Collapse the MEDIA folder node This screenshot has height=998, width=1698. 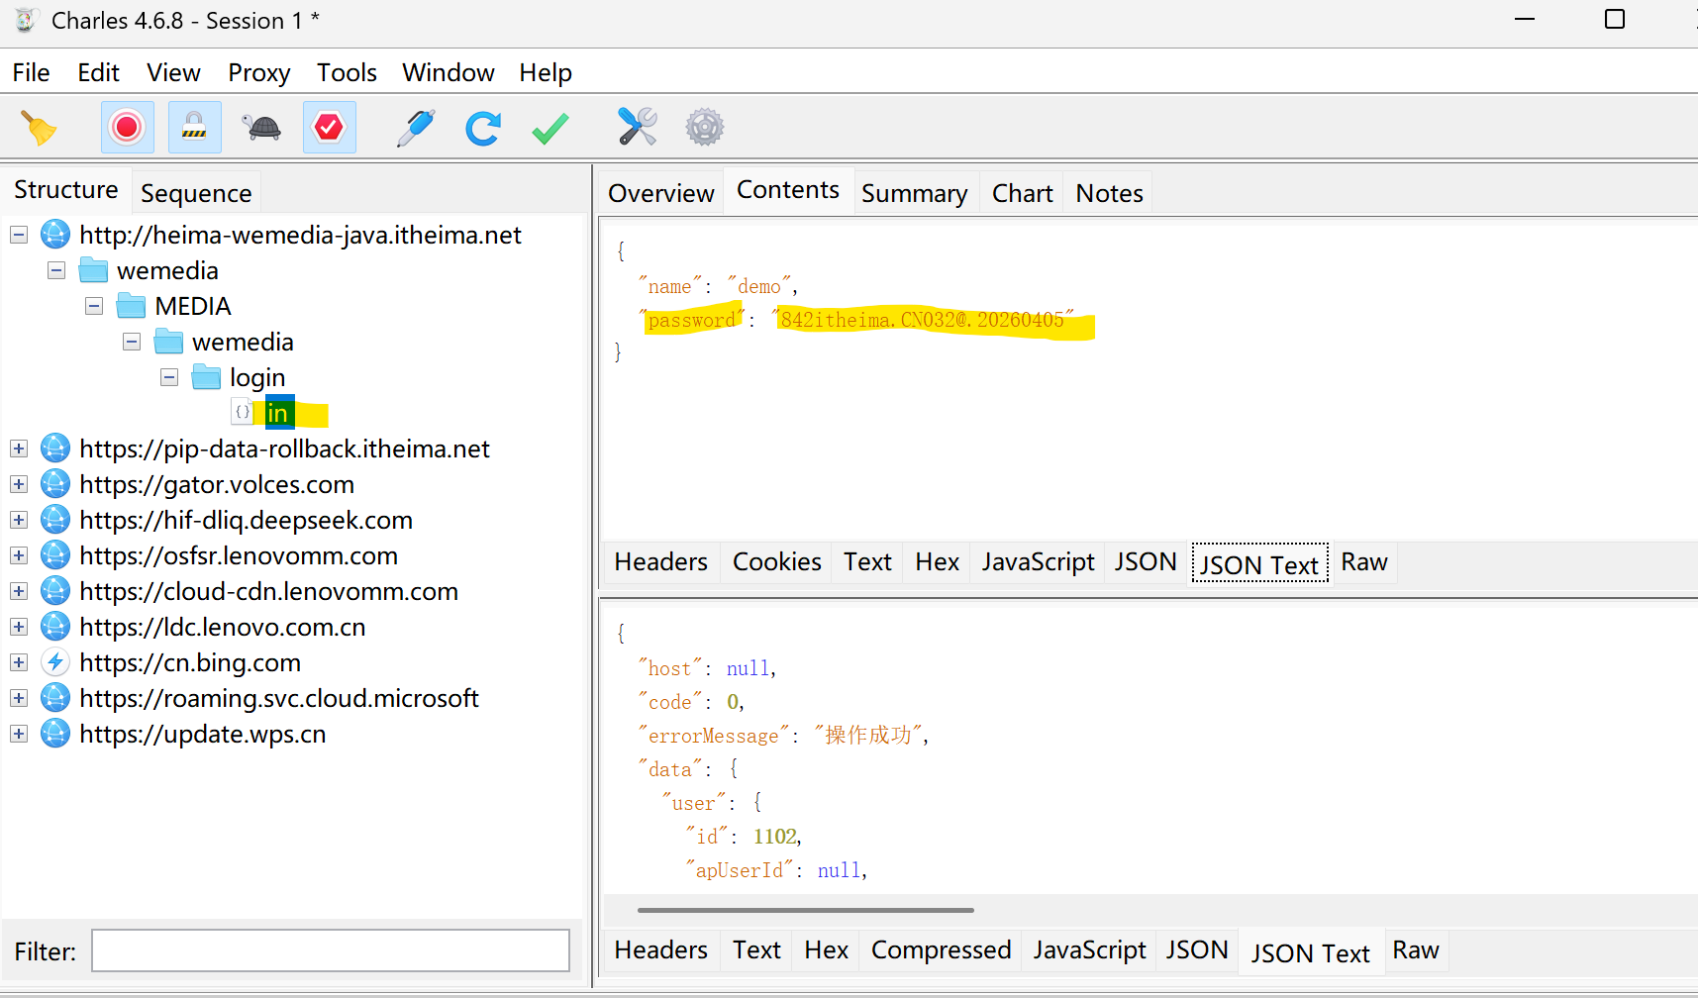94,306
